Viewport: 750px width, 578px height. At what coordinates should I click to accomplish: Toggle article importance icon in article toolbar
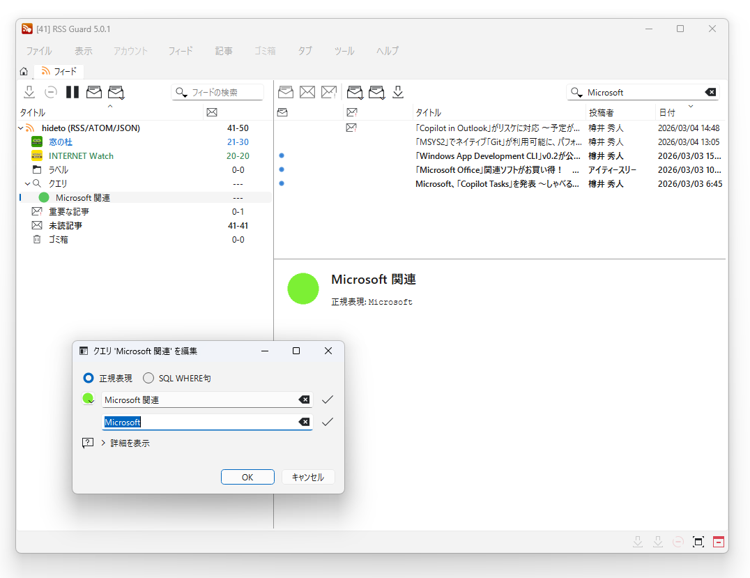pyautogui.click(x=329, y=92)
